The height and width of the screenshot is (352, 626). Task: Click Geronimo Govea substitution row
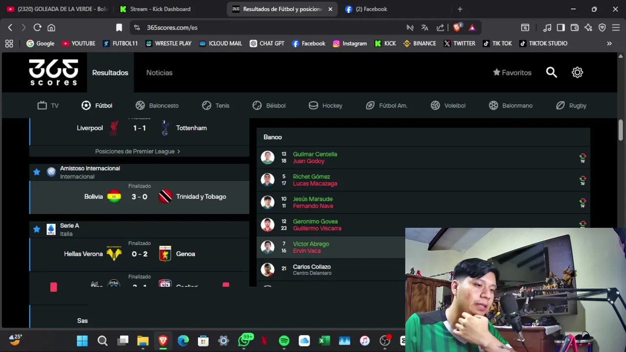coord(424,225)
